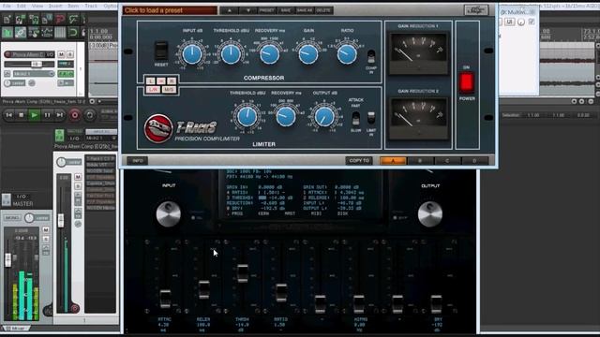Toggle the red POWER switch
Viewport: 600px width, 337px height.
[x=467, y=82]
